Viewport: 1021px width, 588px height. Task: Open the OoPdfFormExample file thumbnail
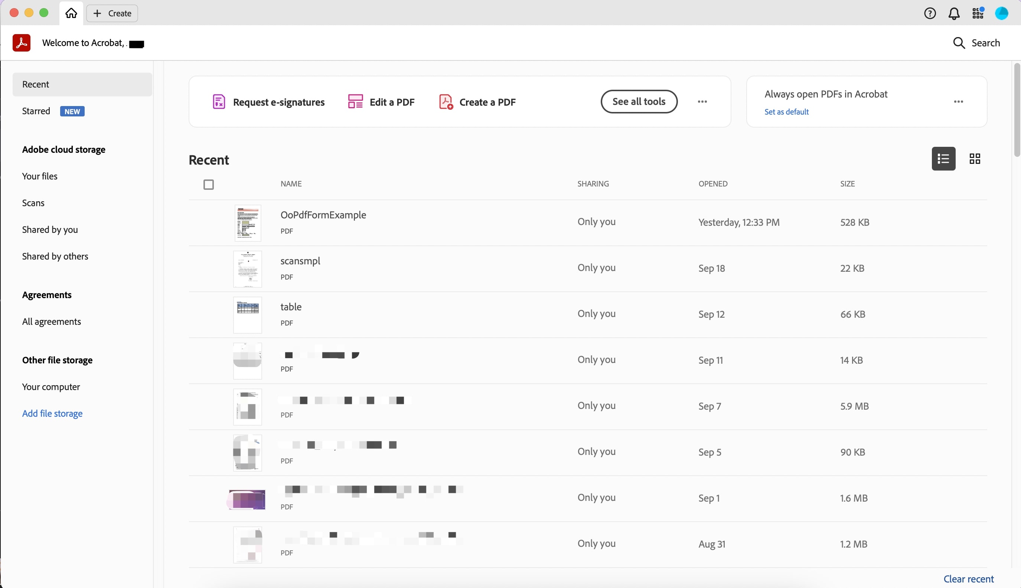[x=248, y=223]
